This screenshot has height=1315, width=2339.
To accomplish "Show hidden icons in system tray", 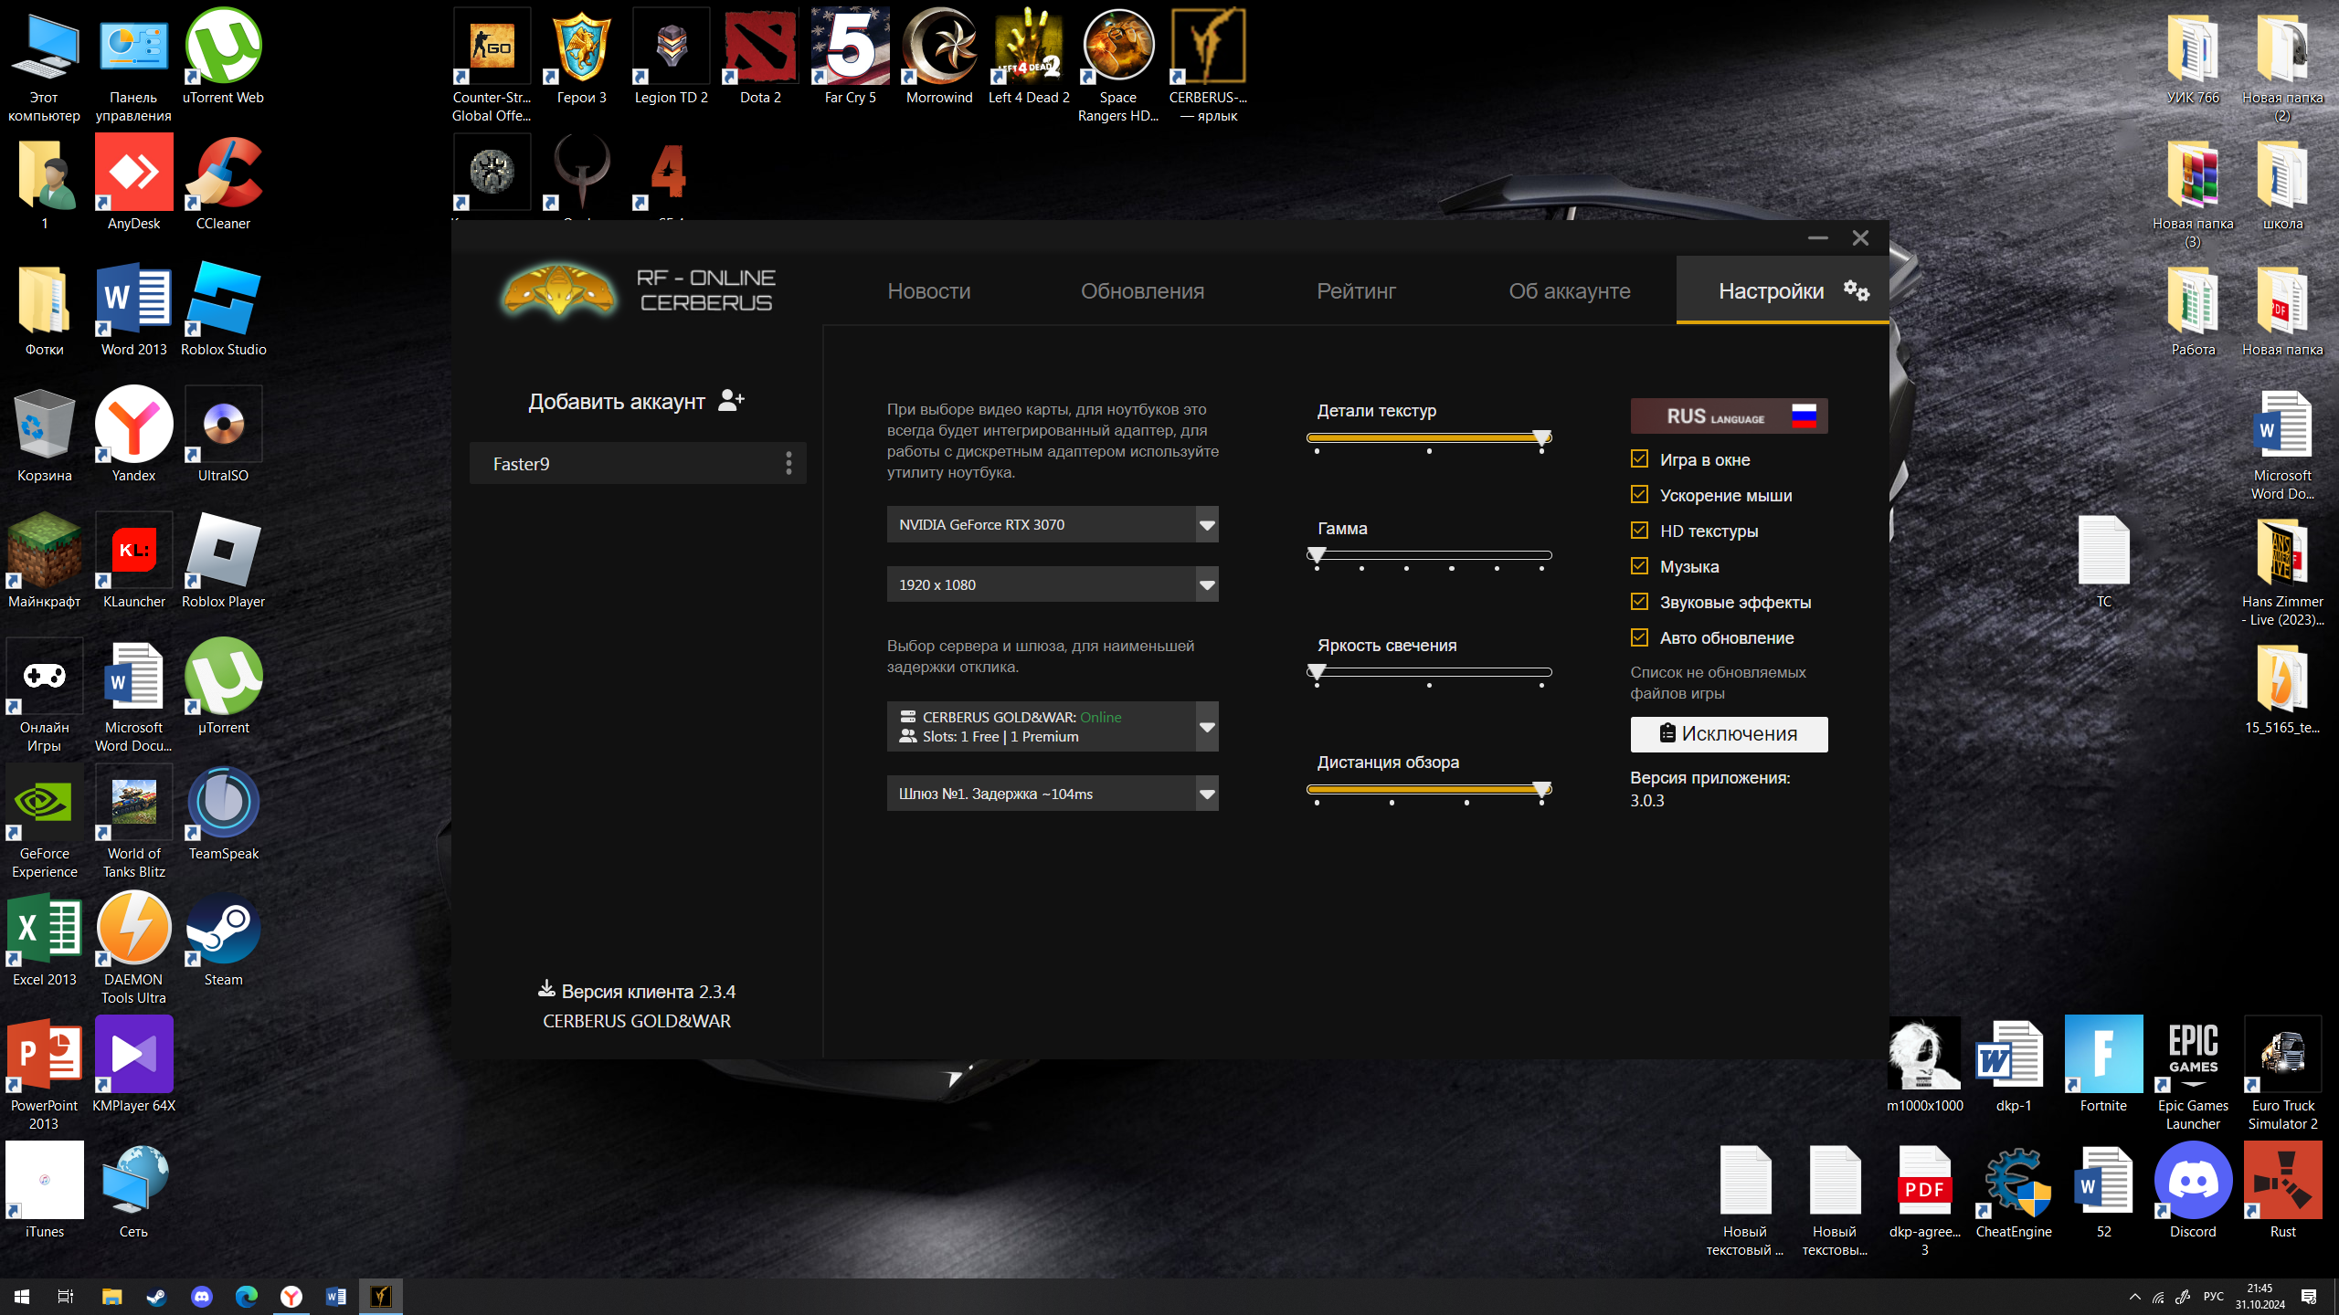I will click(x=2134, y=1297).
